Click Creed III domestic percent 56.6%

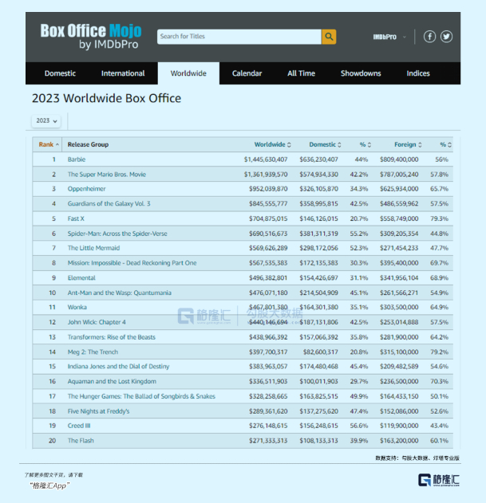(x=359, y=426)
